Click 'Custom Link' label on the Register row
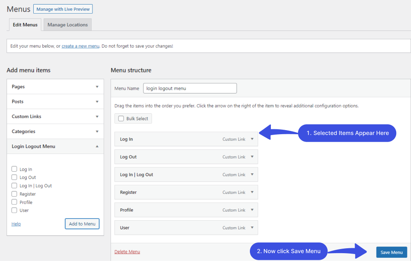The width and height of the screenshot is (411, 261). (x=234, y=192)
